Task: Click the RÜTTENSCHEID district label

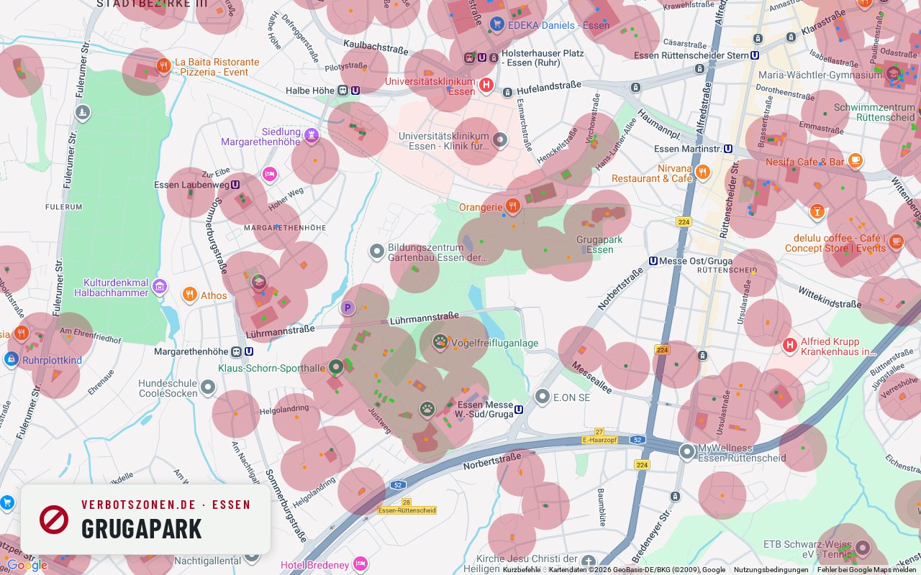Action: (727, 271)
